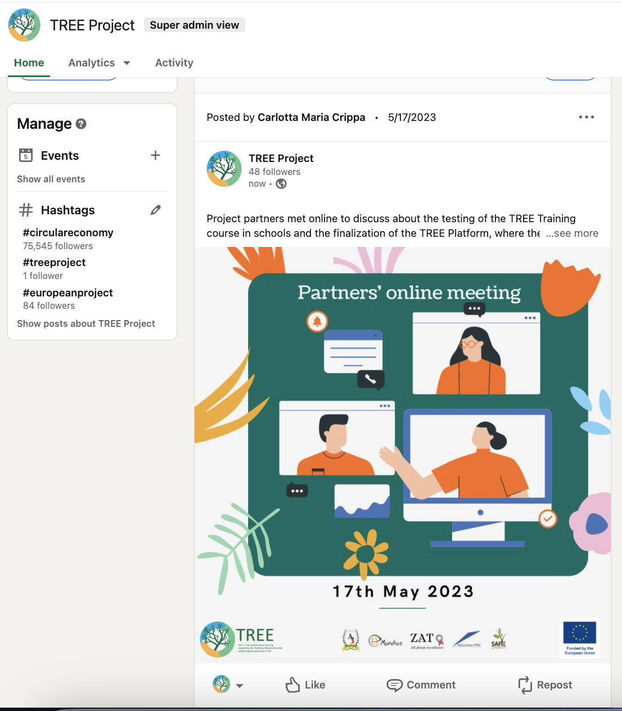
Task: Add a new event with plus icon
Action: [x=156, y=155]
